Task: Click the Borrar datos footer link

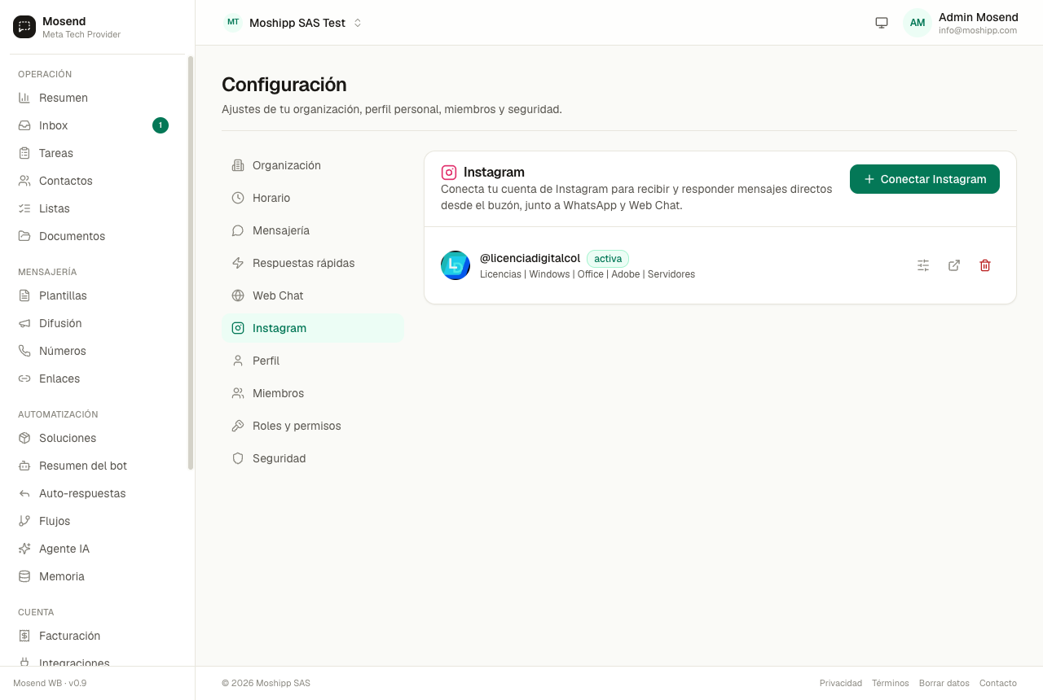Action: click(944, 683)
